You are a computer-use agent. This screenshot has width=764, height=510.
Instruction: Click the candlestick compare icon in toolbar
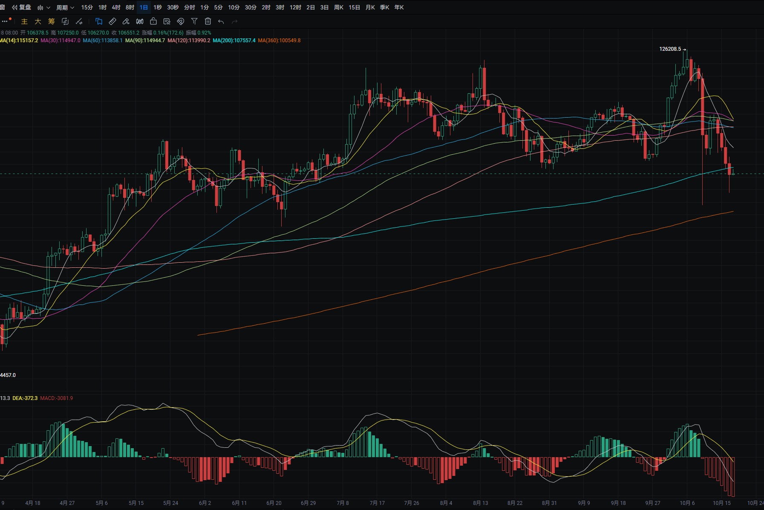pyautogui.click(x=140, y=21)
